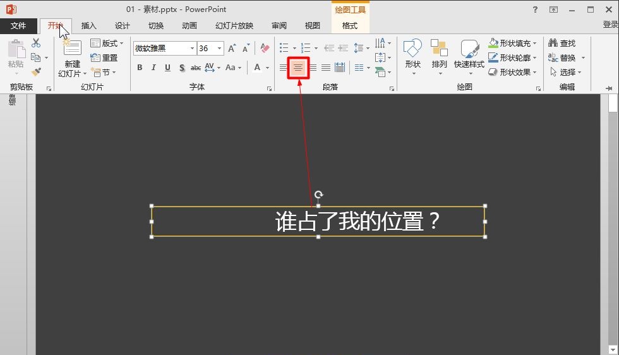The height and width of the screenshot is (355, 619).
Task: Toggle Underline formatting
Action: pos(167,68)
